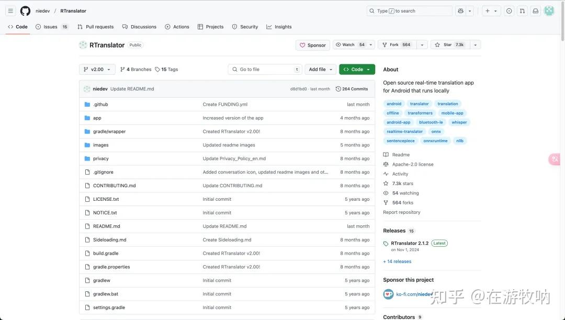Click the LICENSE.txt file icon
Viewport: 565px width, 320px height.
(x=87, y=199)
